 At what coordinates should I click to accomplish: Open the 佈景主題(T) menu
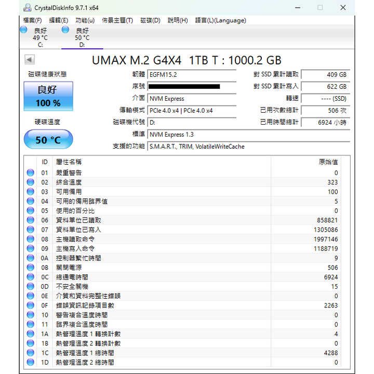(117, 20)
